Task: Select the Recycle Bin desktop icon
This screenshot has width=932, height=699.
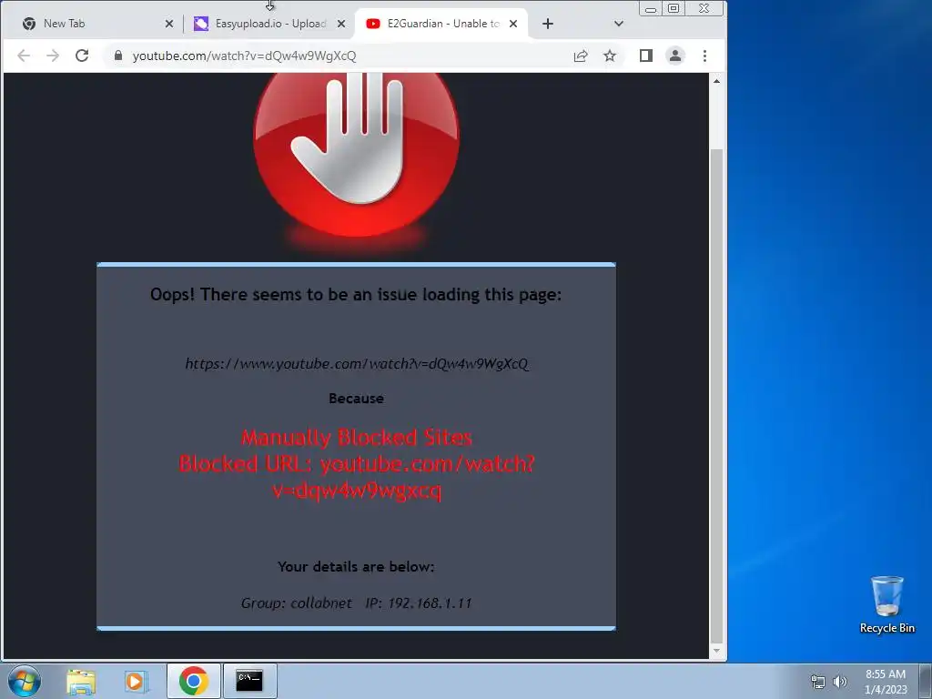Action: tap(887, 604)
